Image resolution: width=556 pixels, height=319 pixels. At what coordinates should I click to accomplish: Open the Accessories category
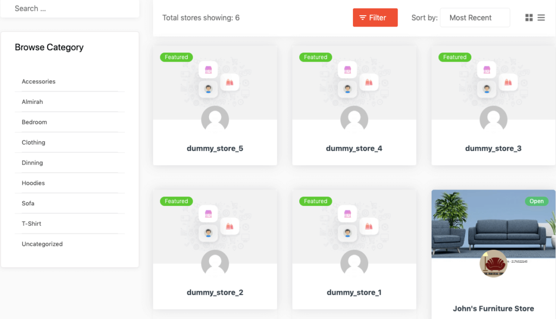[39, 81]
